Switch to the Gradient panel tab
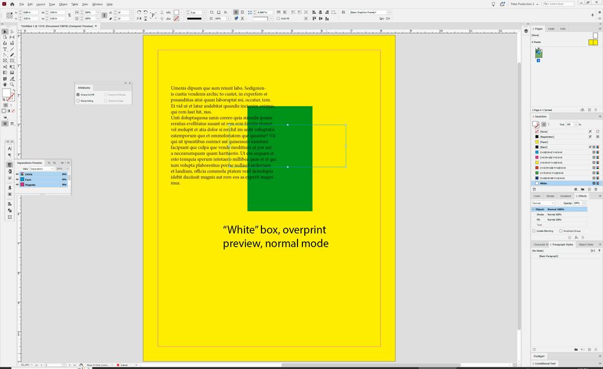 coord(565,196)
